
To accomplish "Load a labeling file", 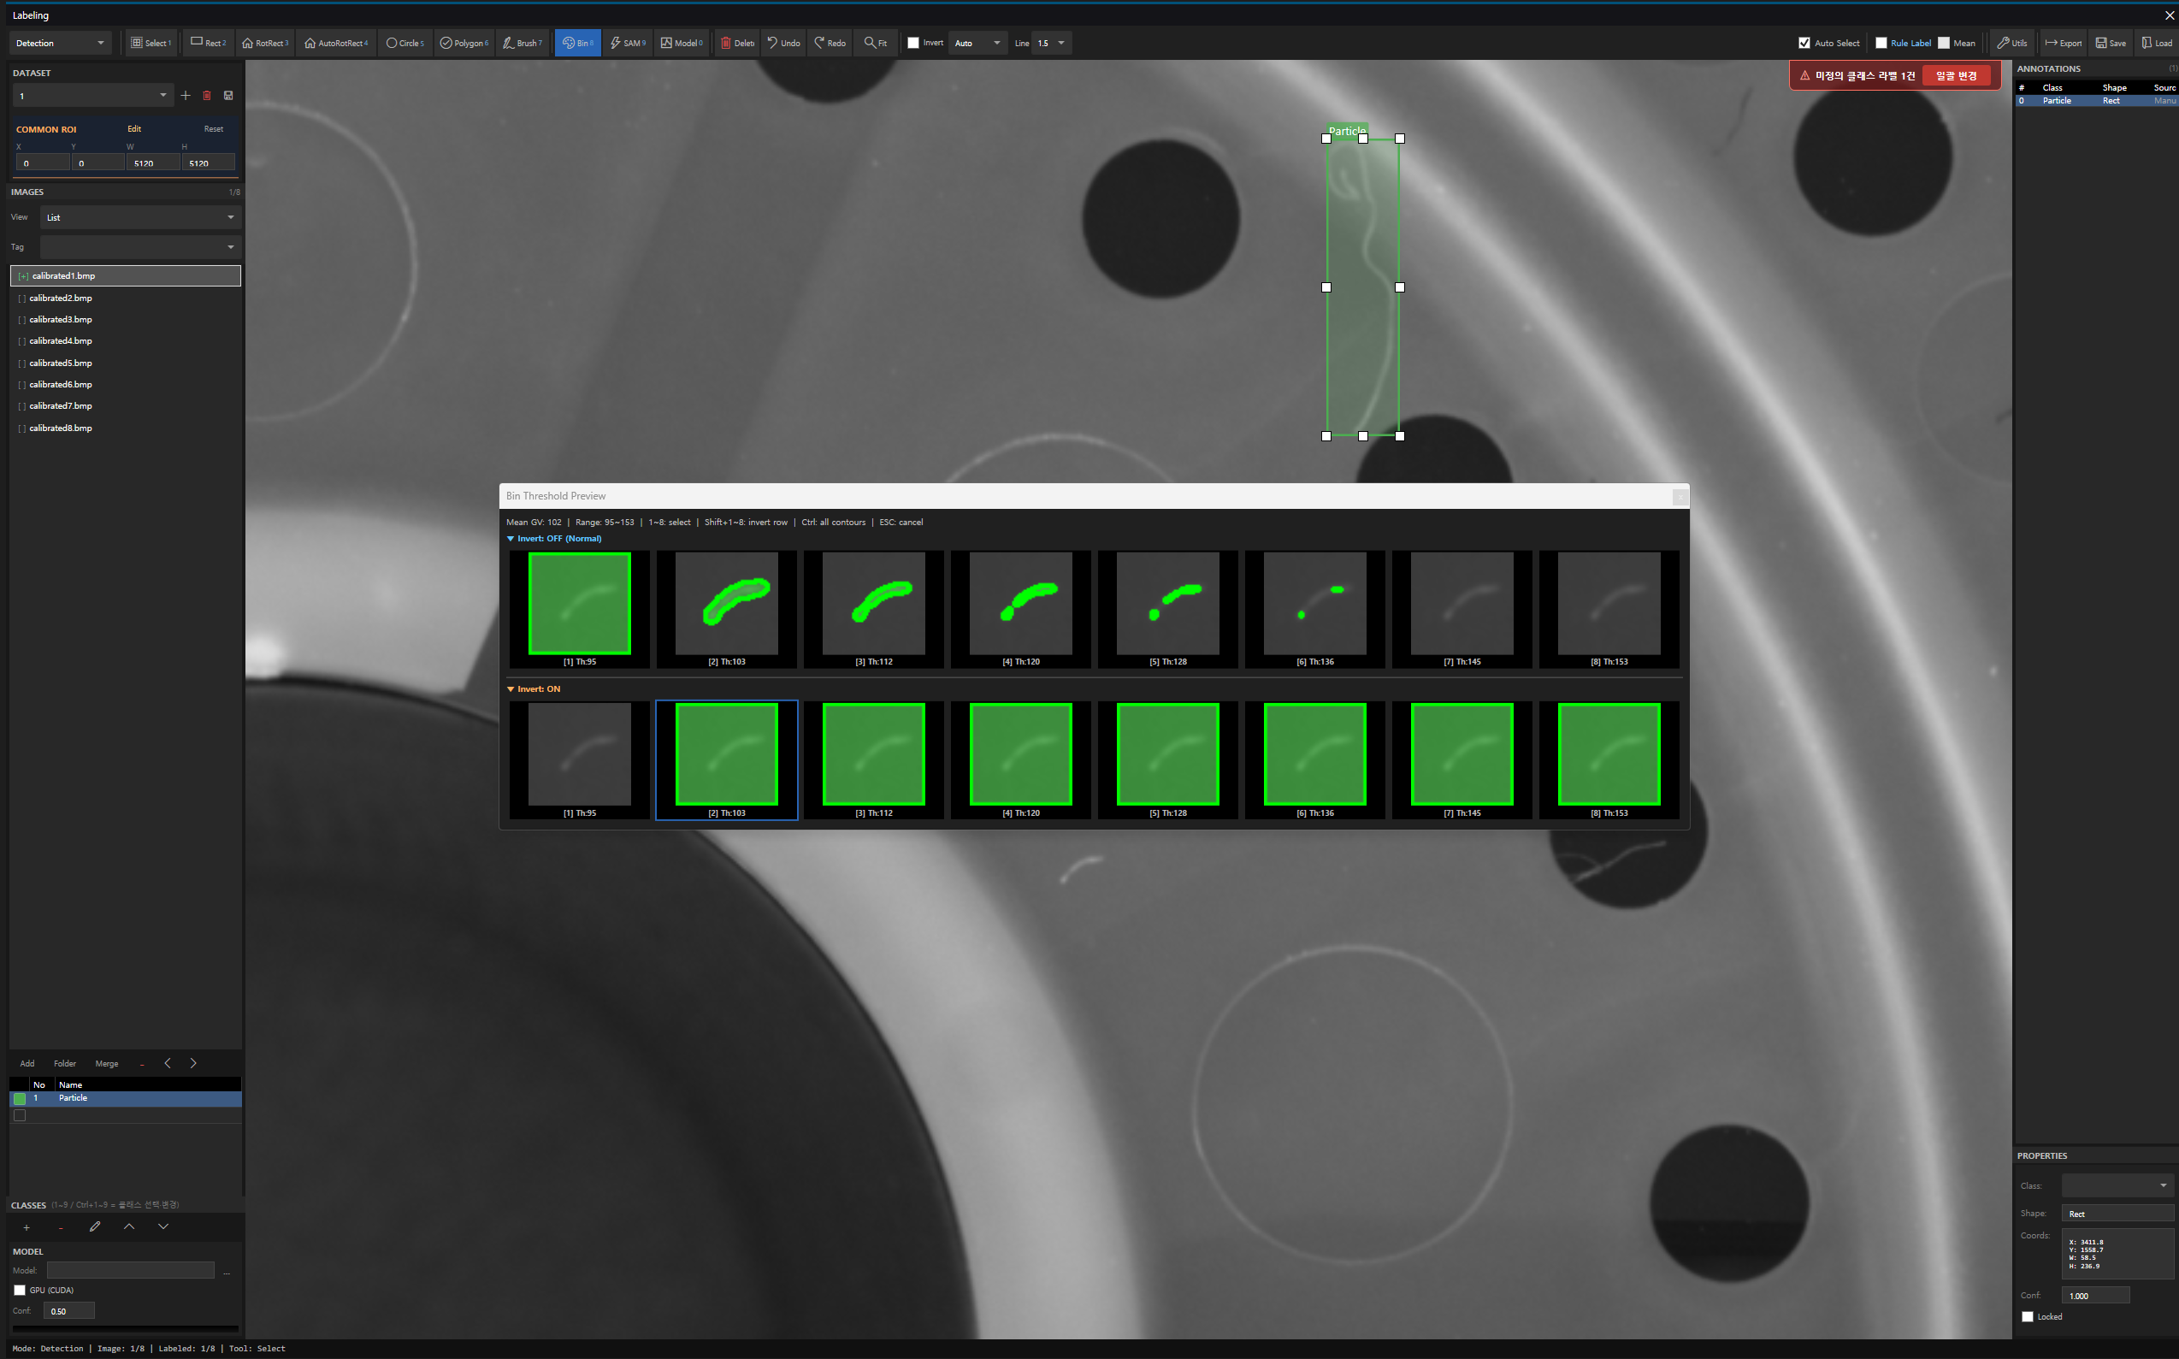I will point(2157,43).
